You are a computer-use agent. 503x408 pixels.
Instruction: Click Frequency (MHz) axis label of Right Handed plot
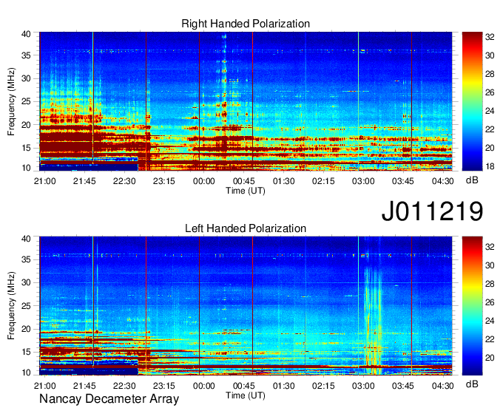(11, 101)
